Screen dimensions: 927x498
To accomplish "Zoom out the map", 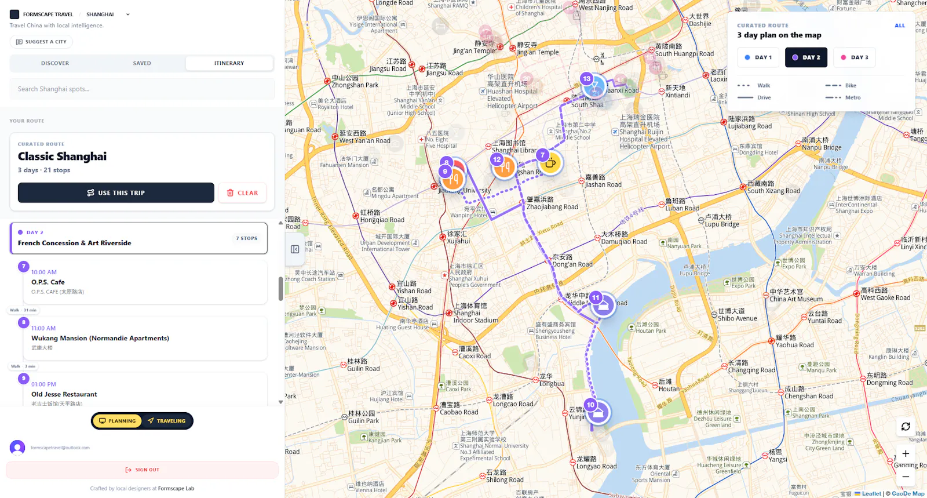I will [906, 477].
